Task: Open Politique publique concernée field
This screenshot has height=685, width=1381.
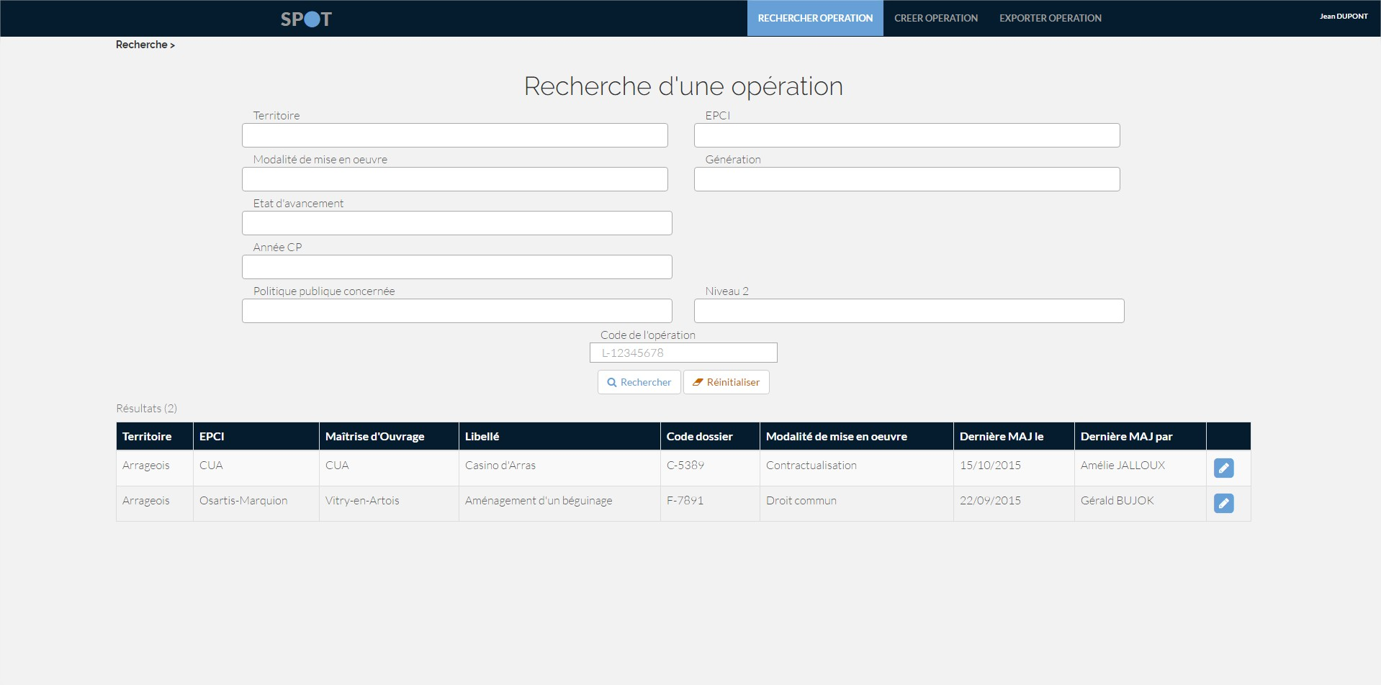Action: pyautogui.click(x=456, y=311)
